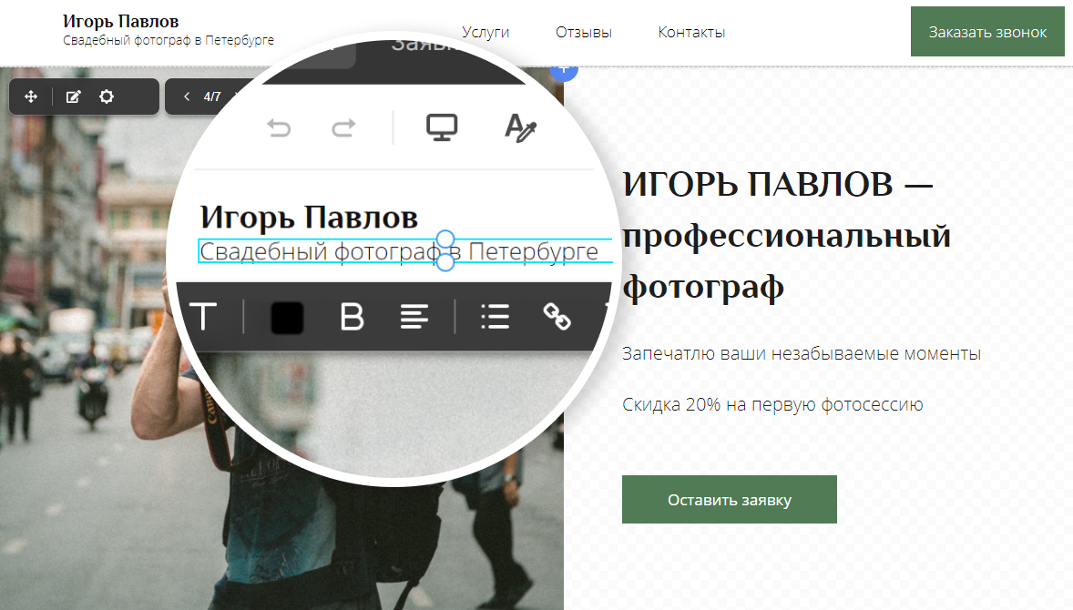Go to previous block variant arrow

pos(186,97)
